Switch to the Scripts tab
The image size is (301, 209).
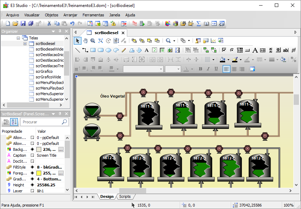[125, 196]
